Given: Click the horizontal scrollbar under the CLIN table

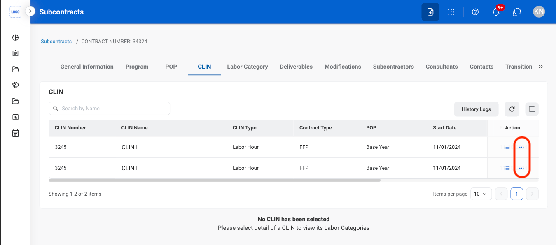Looking at the screenshot, I should 215,180.
